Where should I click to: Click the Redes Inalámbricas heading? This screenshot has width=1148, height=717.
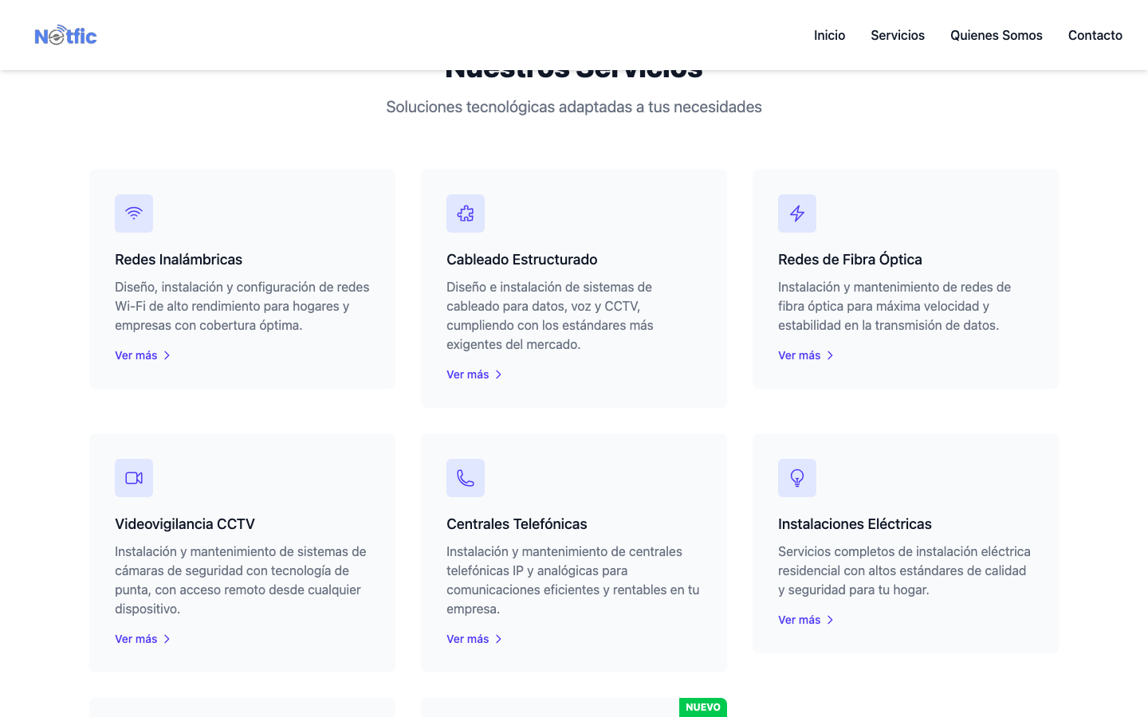[179, 260]
